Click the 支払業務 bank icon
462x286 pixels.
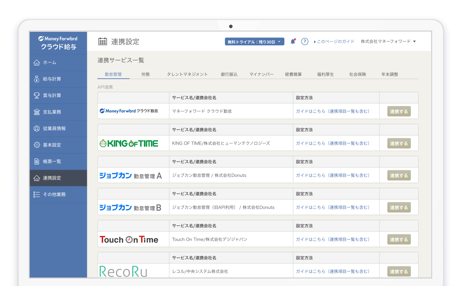[x=37, y=112]
